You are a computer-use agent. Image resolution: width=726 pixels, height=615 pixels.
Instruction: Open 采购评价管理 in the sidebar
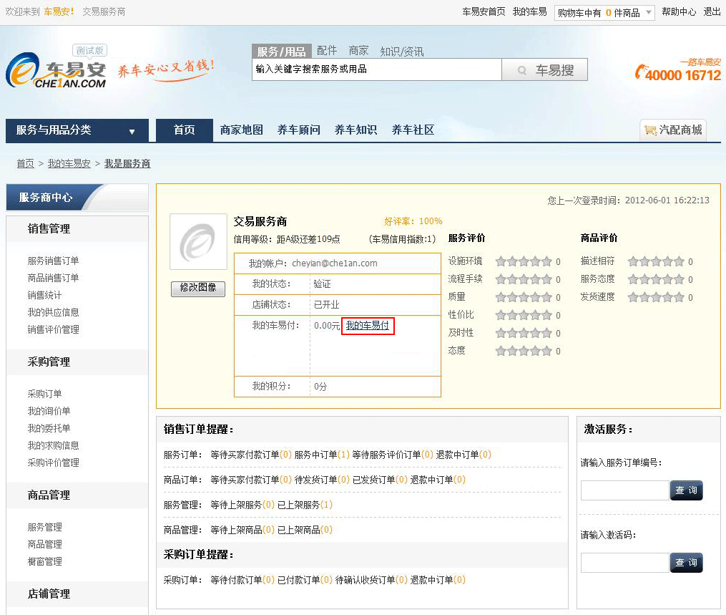pyautogui.click(x=53, y=463)
